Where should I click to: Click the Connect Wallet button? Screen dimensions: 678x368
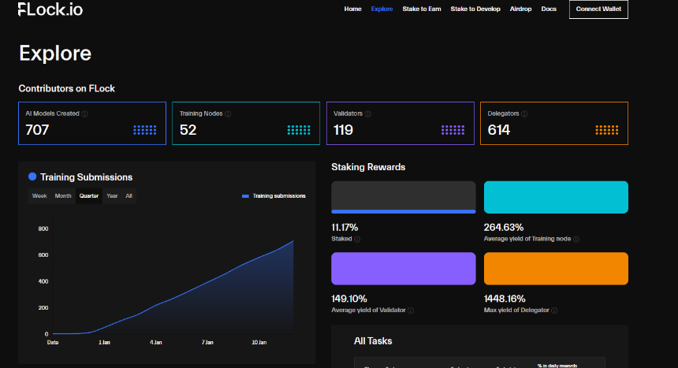[x=598, y=9]
